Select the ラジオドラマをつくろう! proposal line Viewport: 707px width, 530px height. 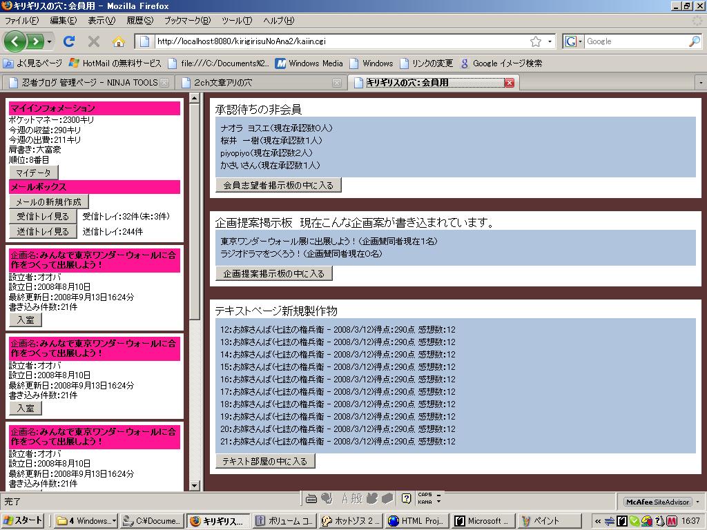(301, 254)
